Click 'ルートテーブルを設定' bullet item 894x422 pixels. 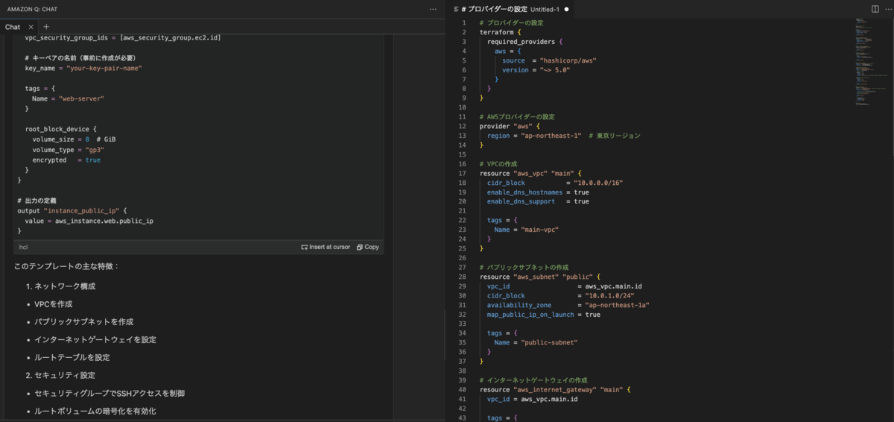click(x=72, y=357)
